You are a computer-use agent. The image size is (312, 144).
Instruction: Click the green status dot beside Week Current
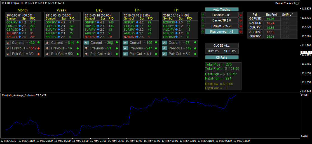click(78, 43)
